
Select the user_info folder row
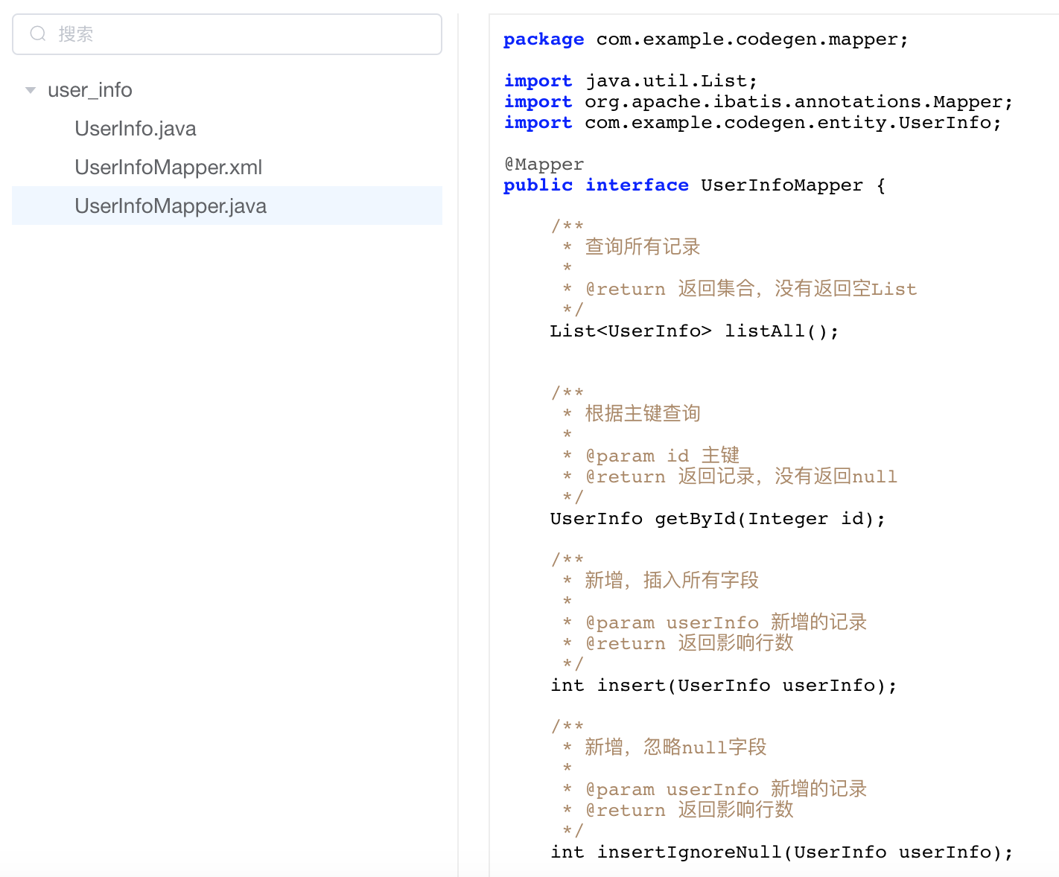[227, 90]
